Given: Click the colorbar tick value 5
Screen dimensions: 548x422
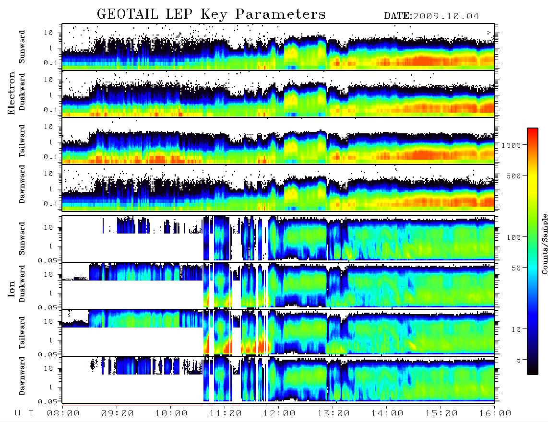Looking at the screenshot, I should coord(519,360).
